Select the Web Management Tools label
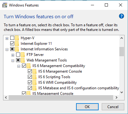Image resolution: width=128 pixels, height=114 pixels. (x=47, y=60)
